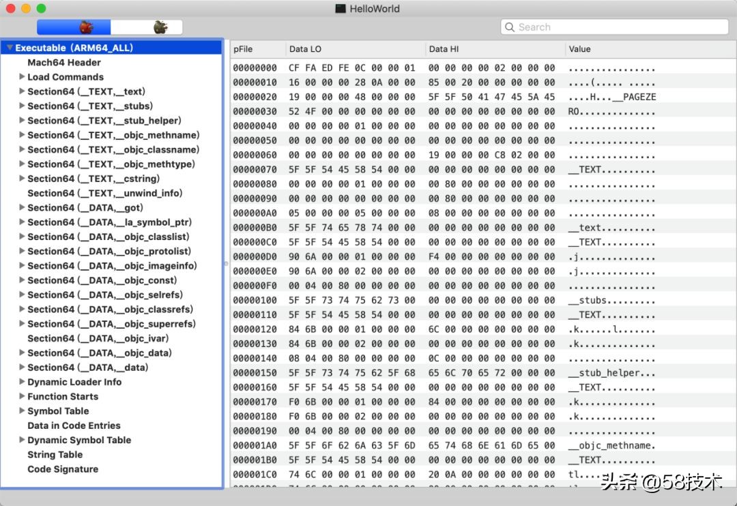Expand the Dynamic Loader Info triangle
This screenshot has height=506, width=737.
click(x=22, y=382)
